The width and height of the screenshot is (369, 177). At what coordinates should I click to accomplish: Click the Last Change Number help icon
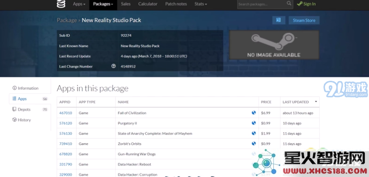(114, 66)
